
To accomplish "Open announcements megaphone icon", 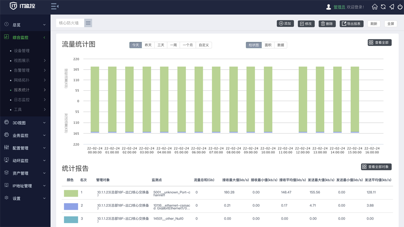I will (392, 7).
